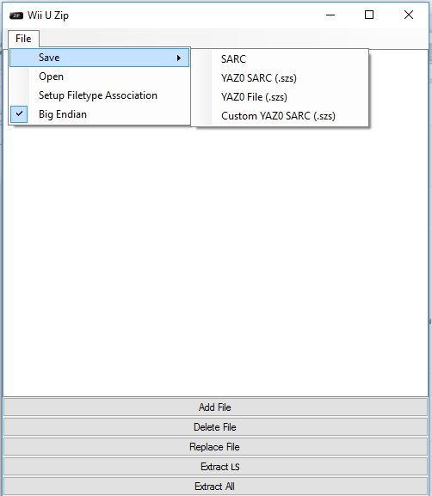
Task: Click the Add File button
Action: tap(215, 407)
